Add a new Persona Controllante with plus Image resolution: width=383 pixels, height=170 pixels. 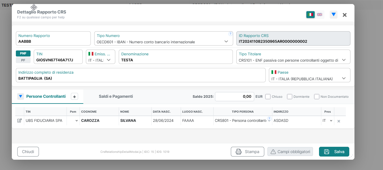click(x=74, y=97)
